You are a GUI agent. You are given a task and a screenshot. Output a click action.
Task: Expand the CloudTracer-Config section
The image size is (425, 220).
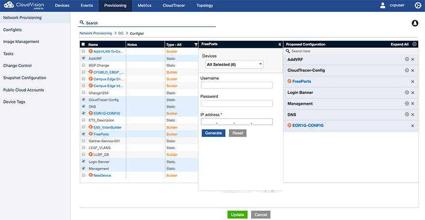[x=407, y=70]
